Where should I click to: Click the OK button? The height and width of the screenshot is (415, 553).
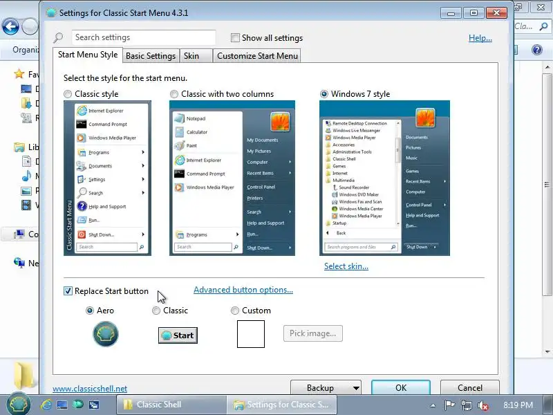tap(401, 388)
